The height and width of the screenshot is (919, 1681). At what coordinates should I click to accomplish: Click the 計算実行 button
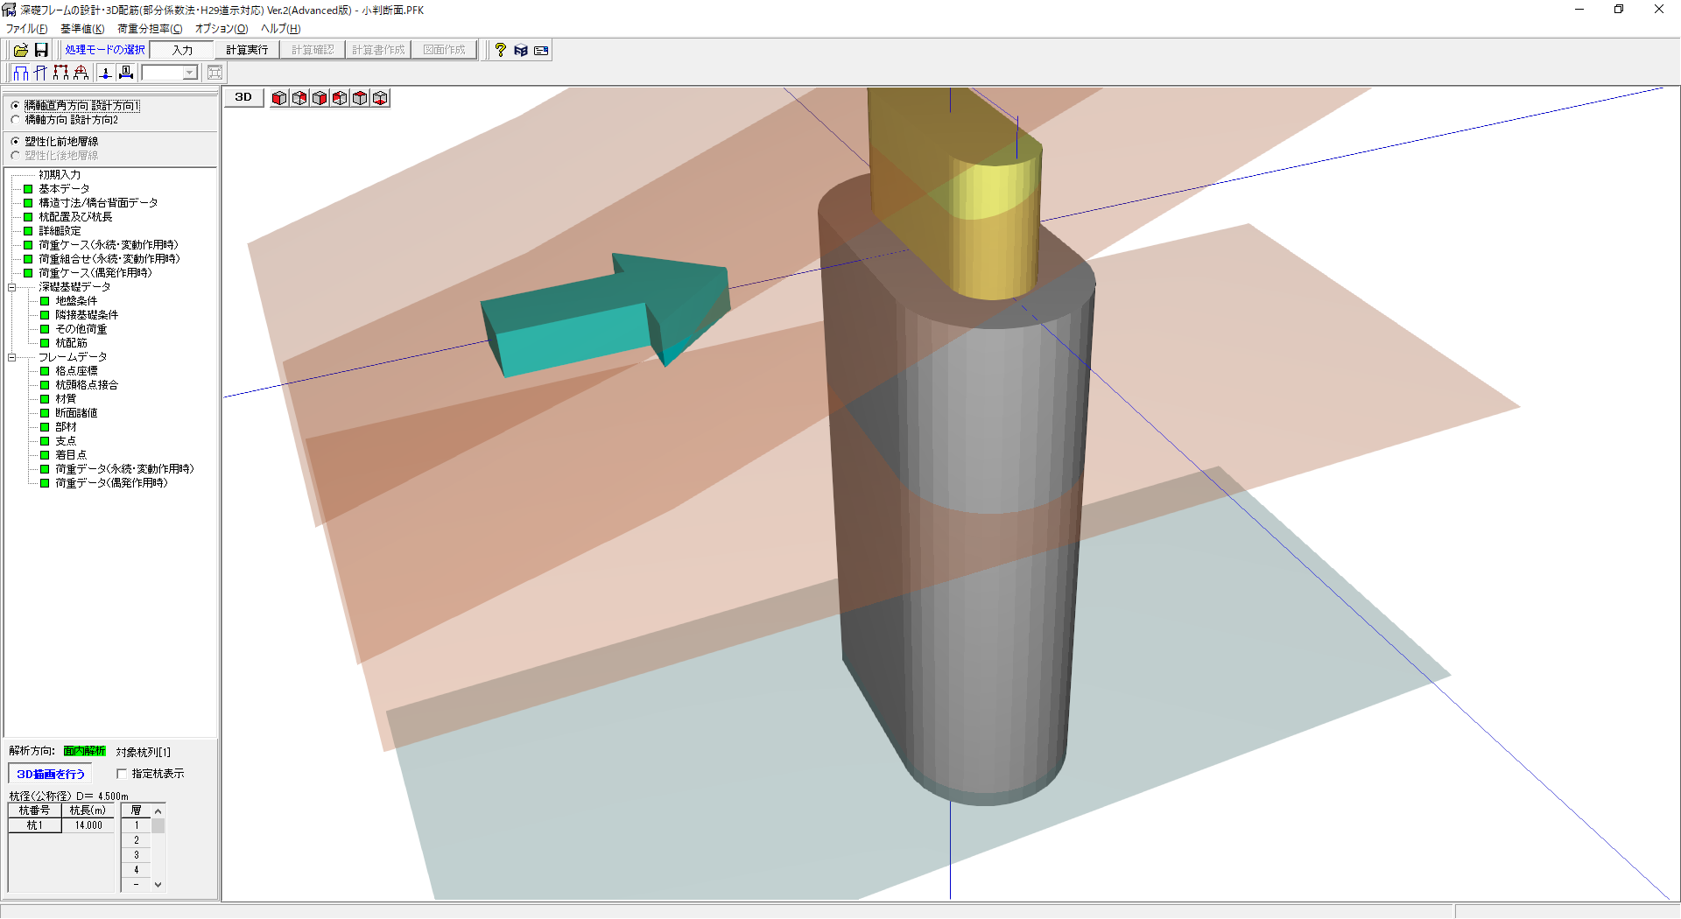point(247,51)
